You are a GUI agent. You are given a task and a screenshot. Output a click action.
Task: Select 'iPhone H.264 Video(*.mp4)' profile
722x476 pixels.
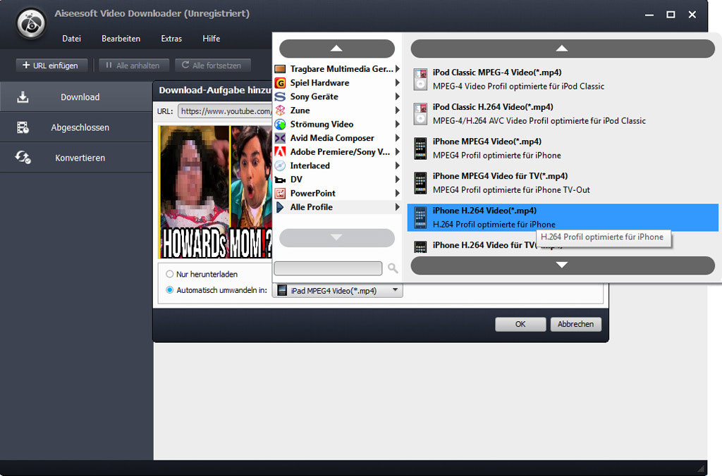(x=563, y=217)
